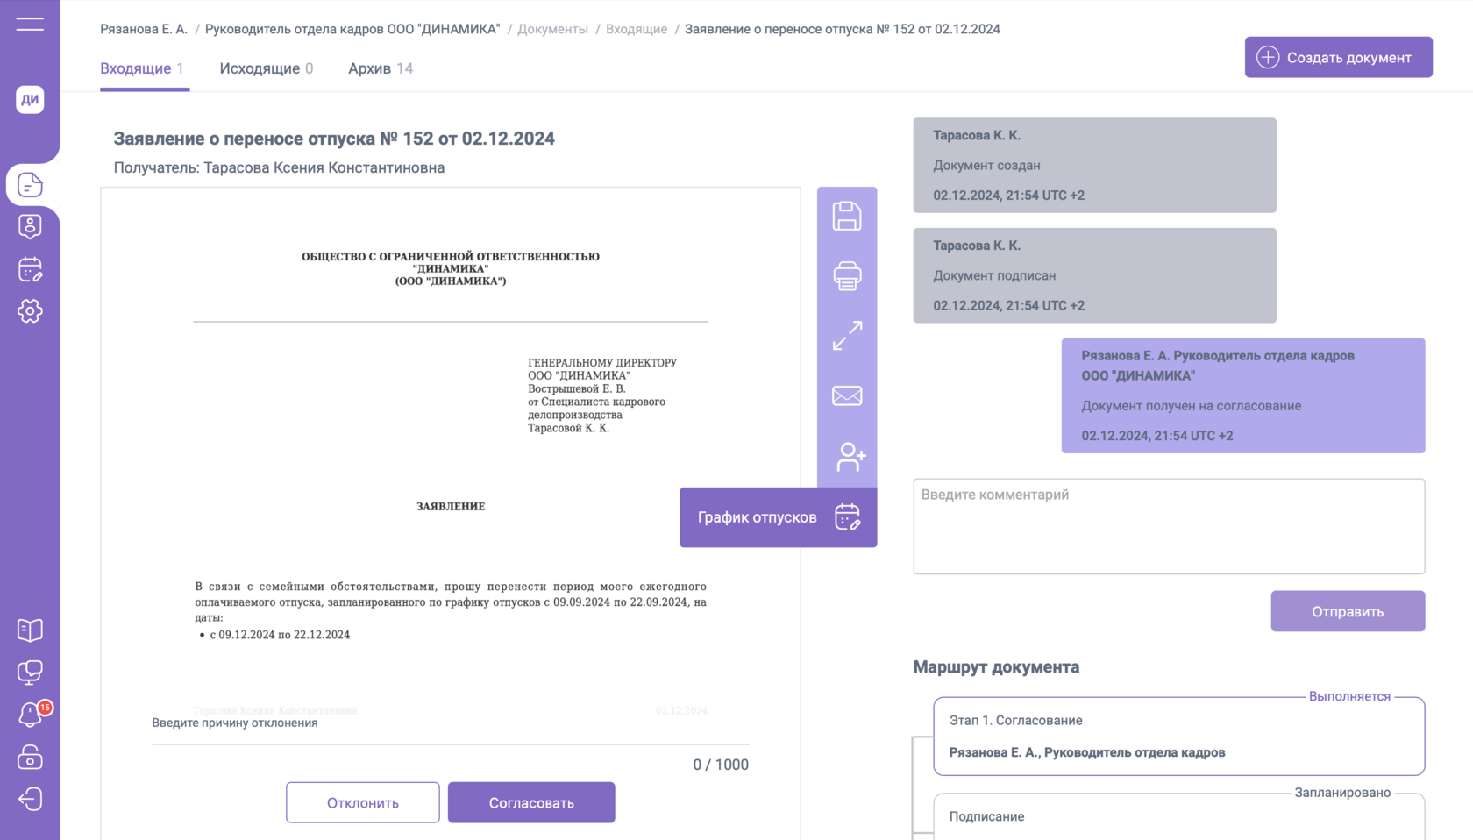Image resolution: width=1473 pixels, height=840 pixels.
Task: Switch to the Архив tab
Action: [380, 68]
